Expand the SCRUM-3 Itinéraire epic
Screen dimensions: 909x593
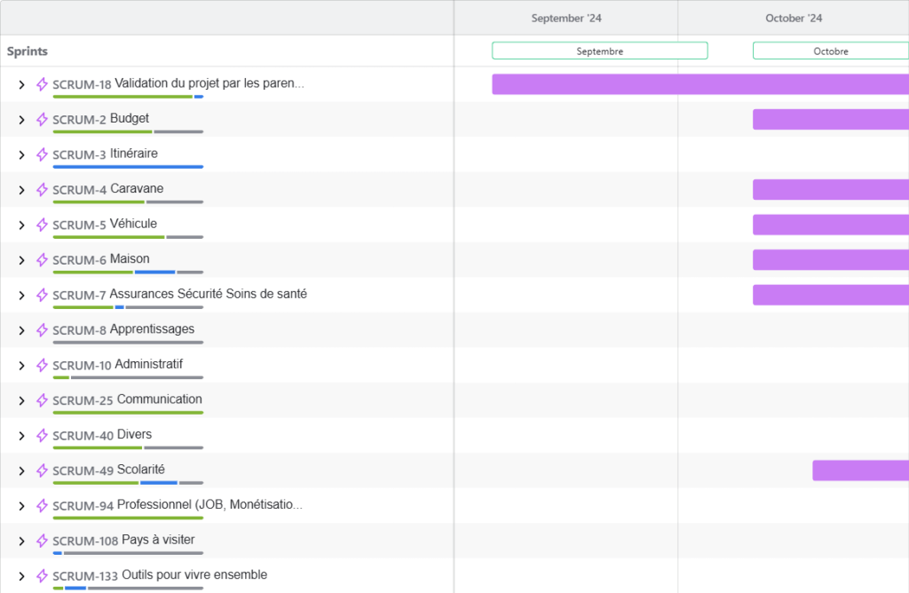coord(22,154)
